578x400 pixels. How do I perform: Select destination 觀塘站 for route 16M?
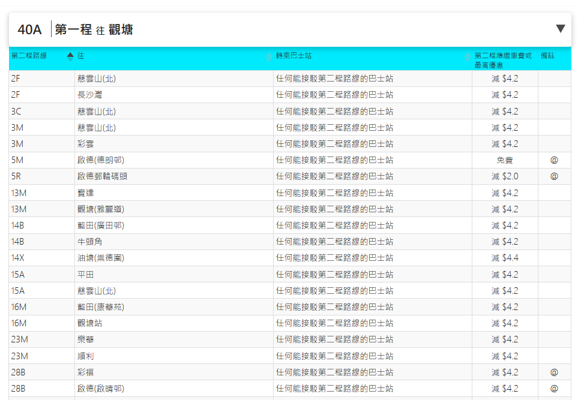click(x=90, y=323)
